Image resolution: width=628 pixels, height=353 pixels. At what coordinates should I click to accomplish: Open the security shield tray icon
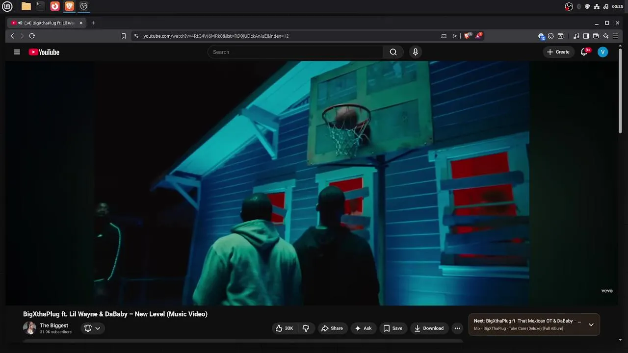[587, 6]
